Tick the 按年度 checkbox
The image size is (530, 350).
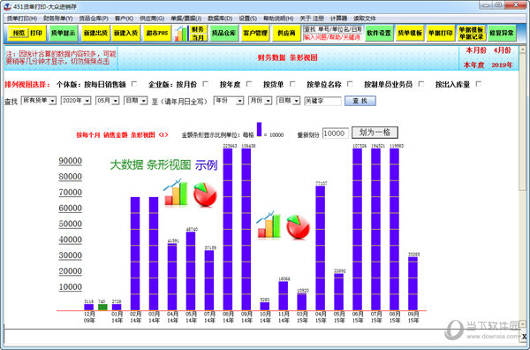(249, 84)
